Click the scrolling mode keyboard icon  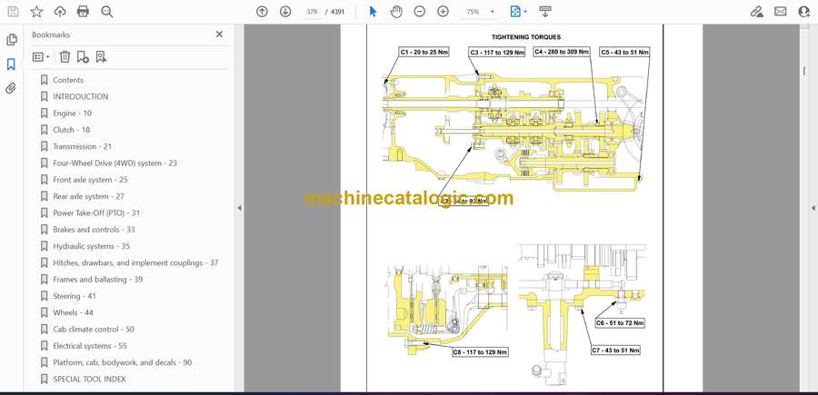(545, 12)
